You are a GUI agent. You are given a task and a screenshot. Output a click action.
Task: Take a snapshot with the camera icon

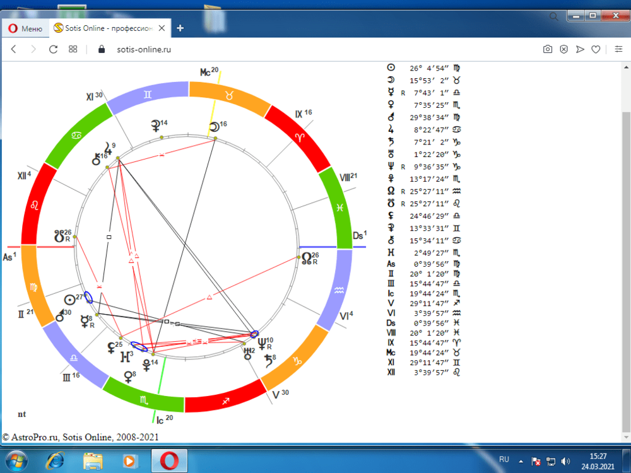point(547,49)
